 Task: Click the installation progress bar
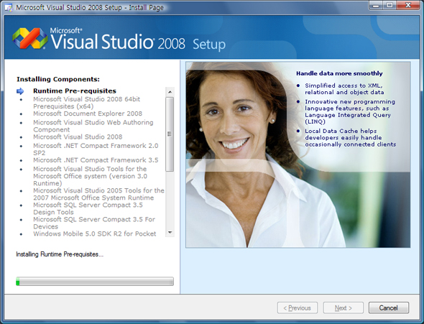(x=95, y=282)
